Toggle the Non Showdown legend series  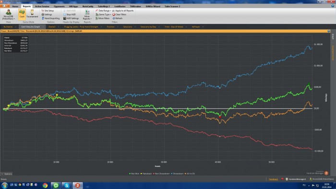coord(161,174)
